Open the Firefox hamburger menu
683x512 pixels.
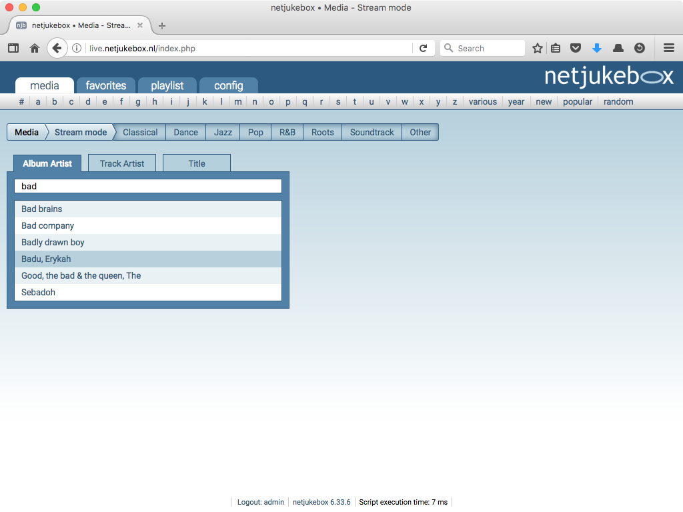tap(669, 48)
